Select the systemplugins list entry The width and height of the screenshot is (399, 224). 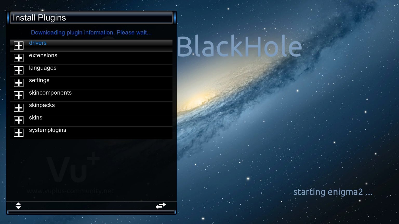click(x=91, y=133)
